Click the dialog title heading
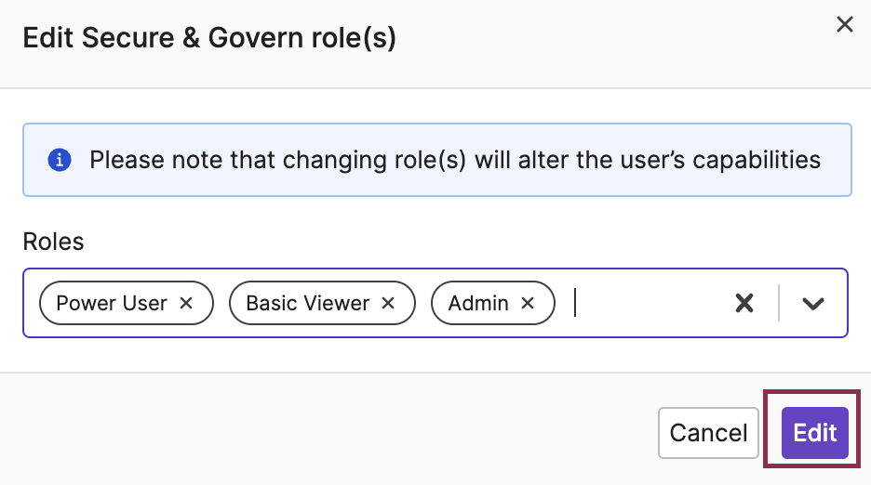871x485 pixels. (x=209, y=38)
